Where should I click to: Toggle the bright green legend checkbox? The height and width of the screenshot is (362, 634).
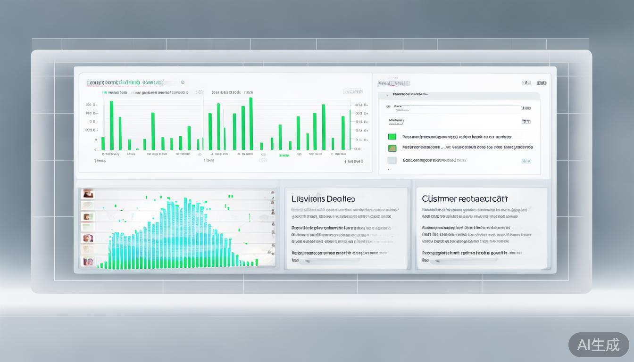[x=392, y=137]
